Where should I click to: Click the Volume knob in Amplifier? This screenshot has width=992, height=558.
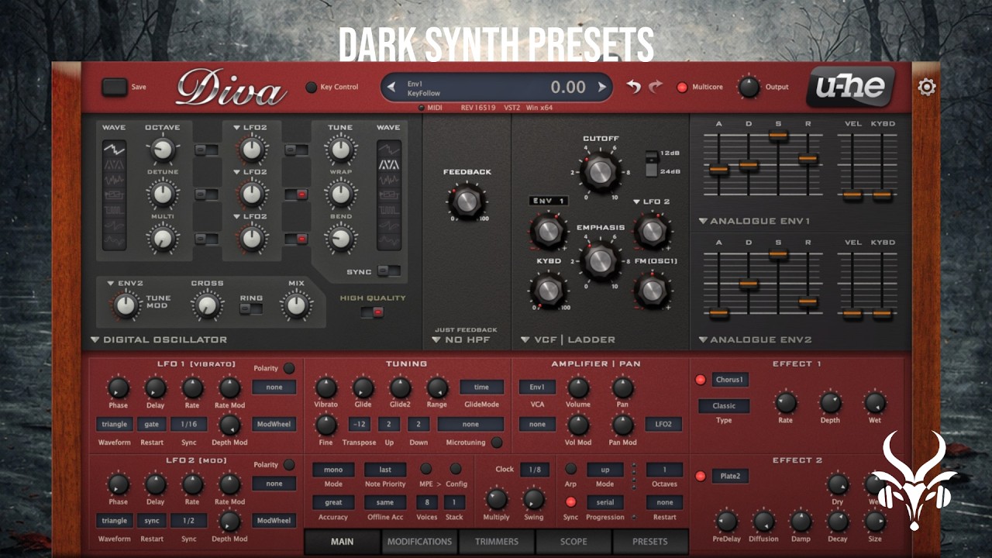(x=578, y=388)
